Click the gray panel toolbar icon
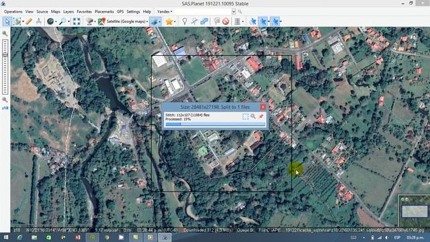The image size is (430, 242). coord(237,21)
